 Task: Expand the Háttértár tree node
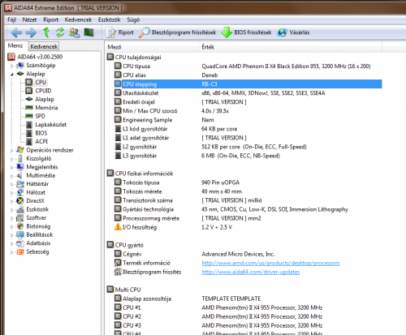click(11, 184)
